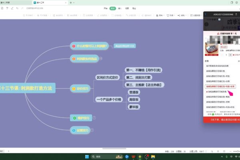The image size is (240, 160).
Task: Click the zoom-out minus icon in status bar
Action: pyautogui.click(x=230, y=151)
